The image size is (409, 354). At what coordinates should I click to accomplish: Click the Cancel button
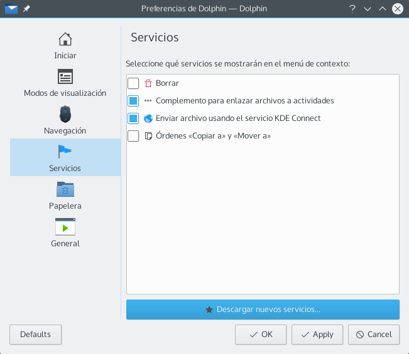point(374,335)
